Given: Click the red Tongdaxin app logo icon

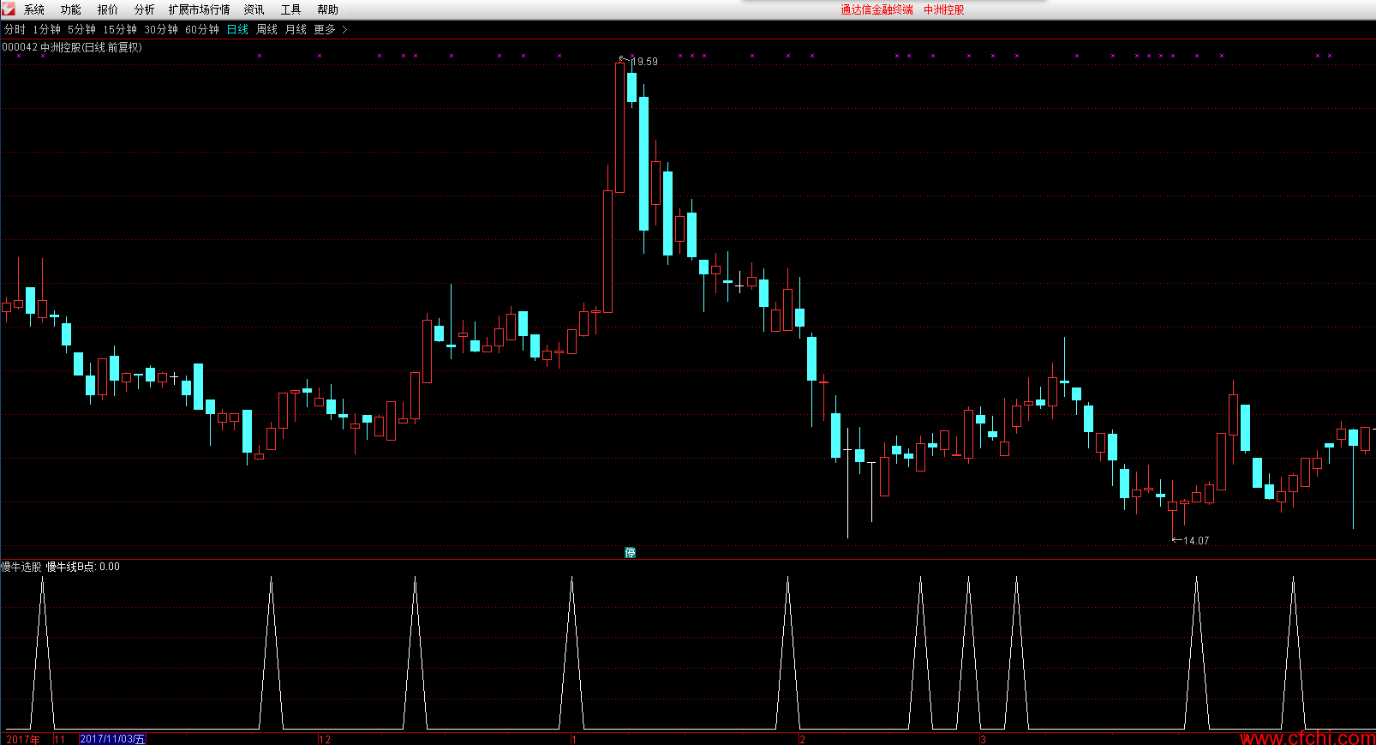Looking at the screenshot, I should click(9, 9).
